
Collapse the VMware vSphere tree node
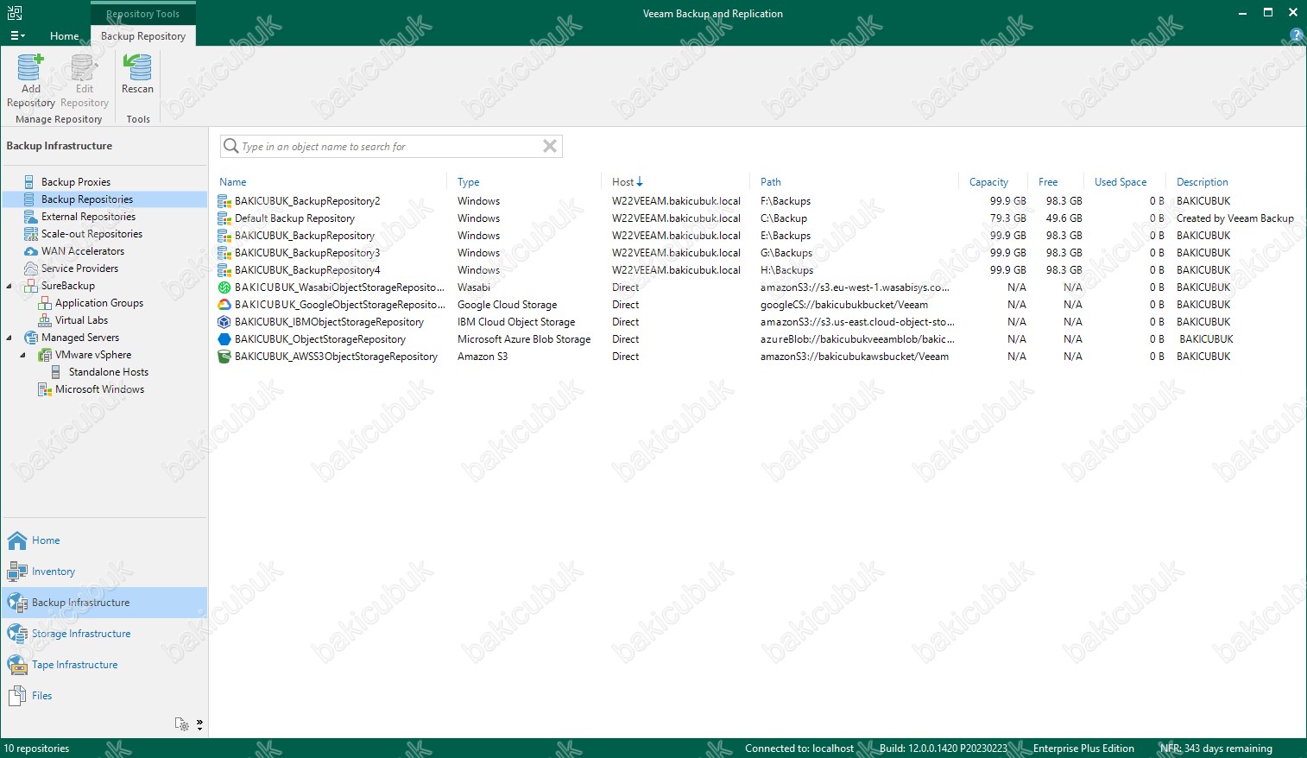[23, 355]
